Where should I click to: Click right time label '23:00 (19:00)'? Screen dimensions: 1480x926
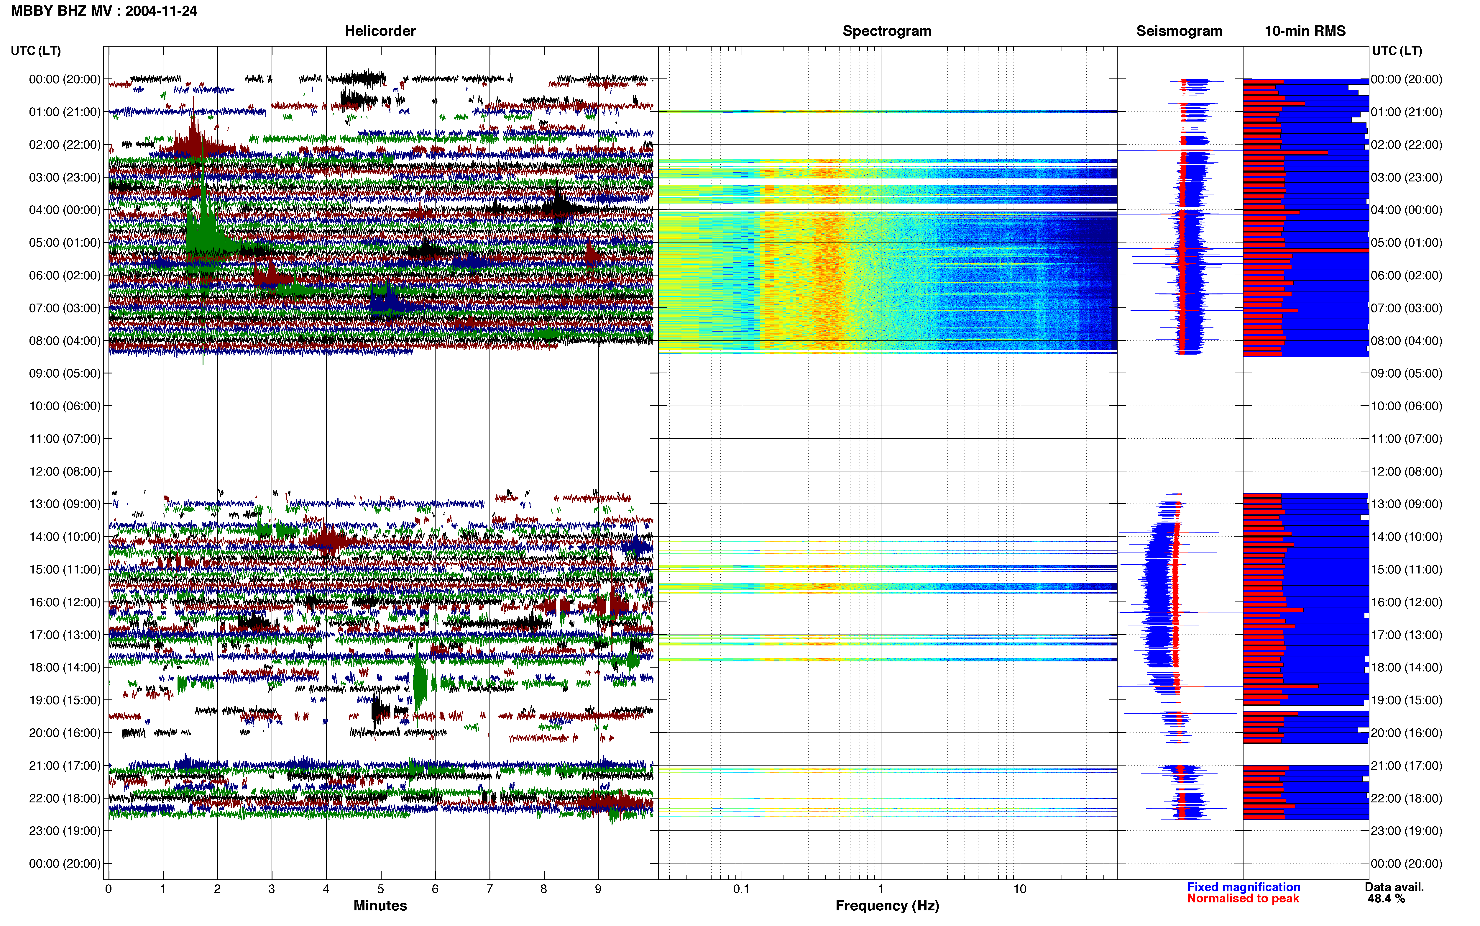(x=1407, y=830)
